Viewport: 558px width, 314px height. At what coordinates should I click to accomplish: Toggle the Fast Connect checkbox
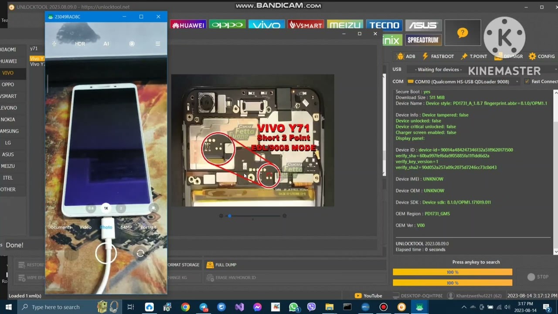527,82
